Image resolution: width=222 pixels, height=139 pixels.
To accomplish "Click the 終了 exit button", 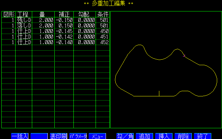I will [x=203, y=136].
